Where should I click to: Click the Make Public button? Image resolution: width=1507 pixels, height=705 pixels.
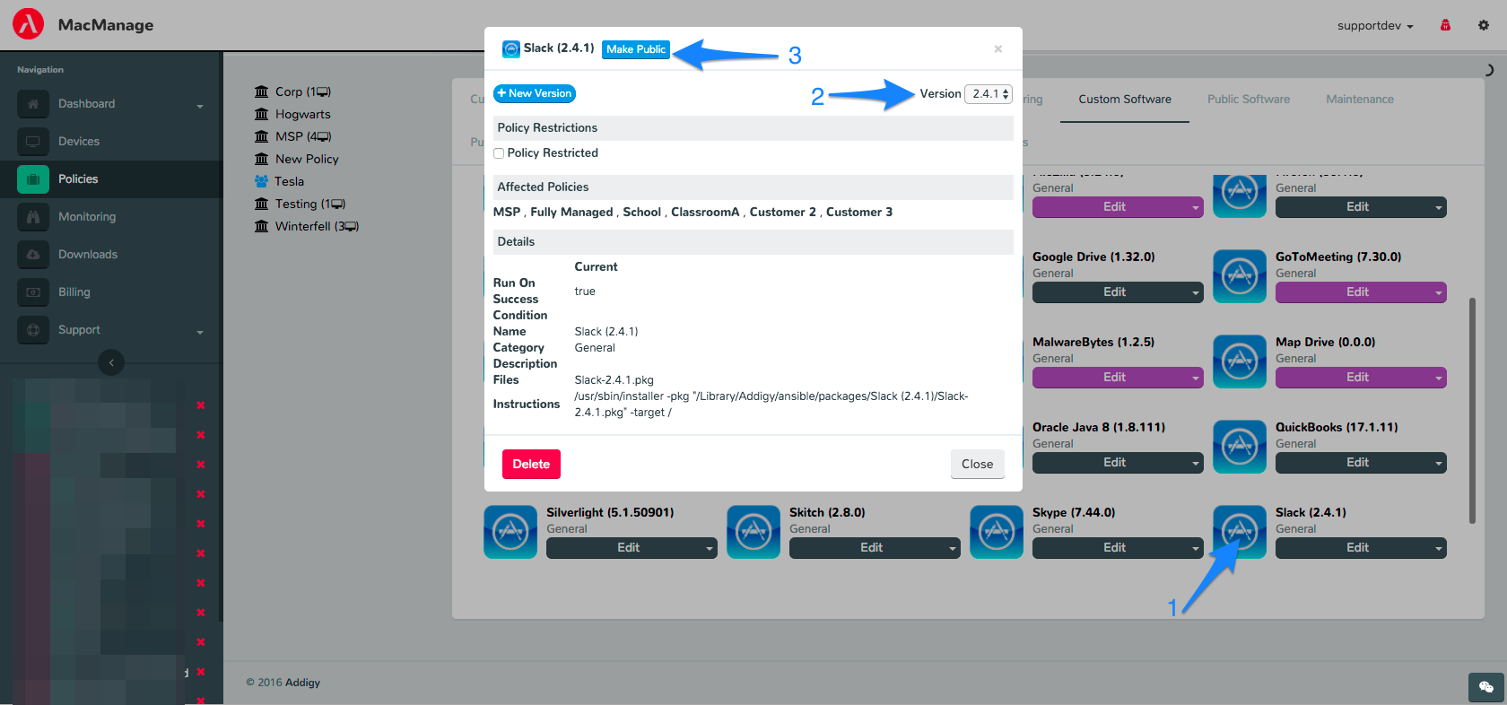point(636,49)
